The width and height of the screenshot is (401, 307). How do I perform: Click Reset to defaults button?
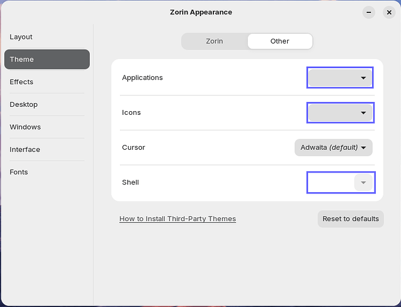tap(351, 219)
